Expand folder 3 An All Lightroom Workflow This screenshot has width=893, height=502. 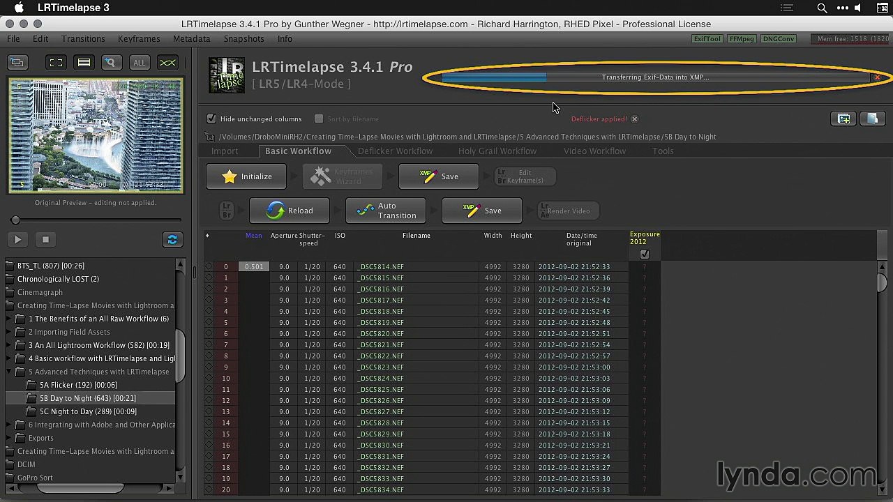[10, 345]
